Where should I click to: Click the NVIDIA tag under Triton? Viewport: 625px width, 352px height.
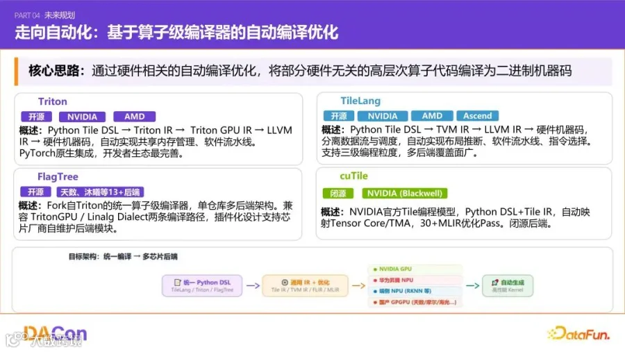[x=82, y=117]
